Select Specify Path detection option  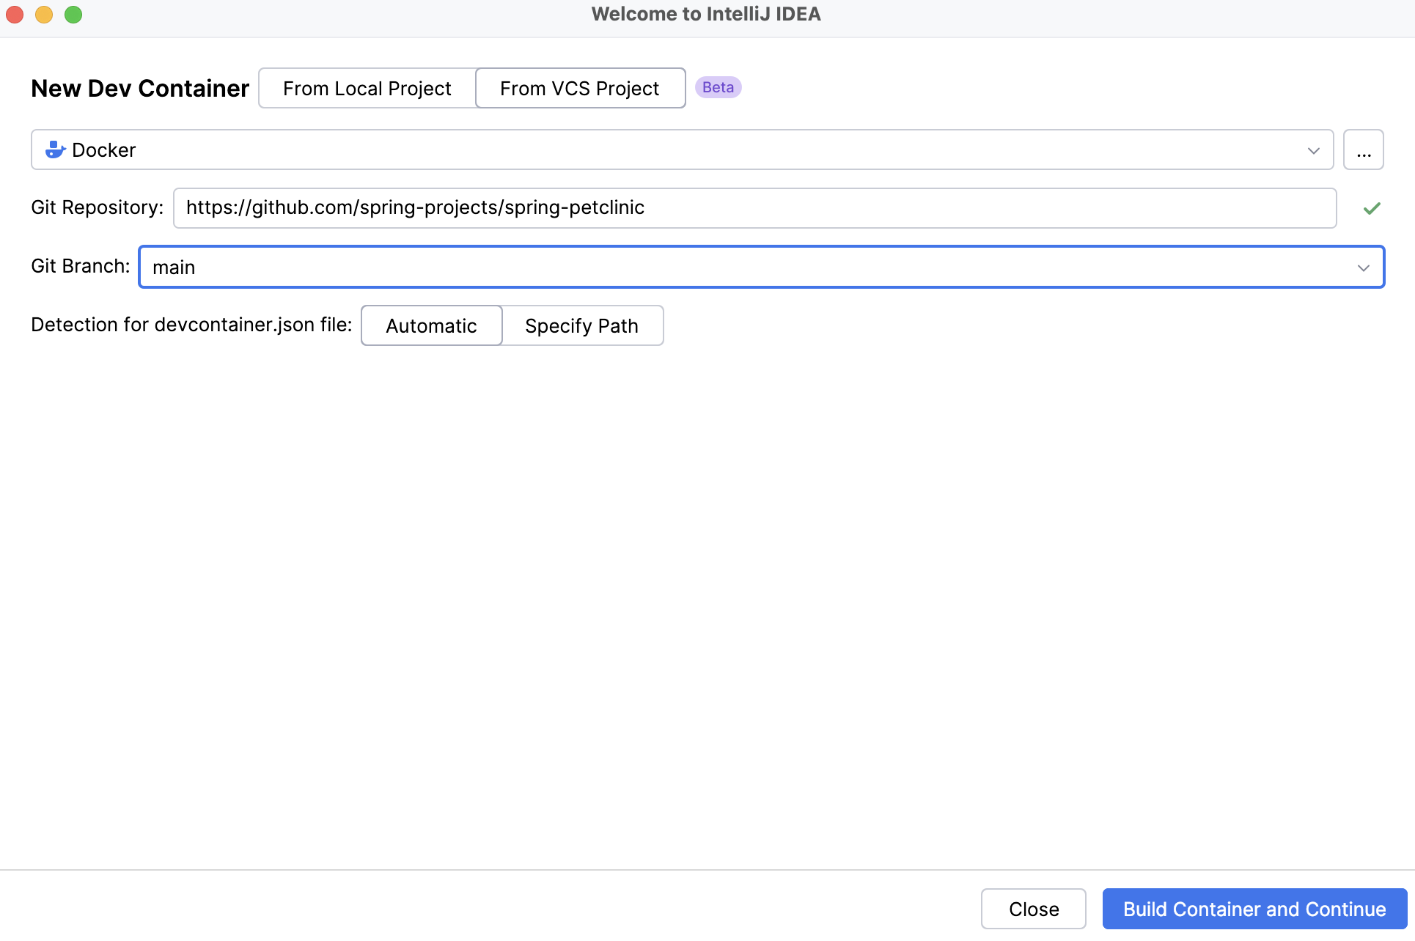pos(582,325)
